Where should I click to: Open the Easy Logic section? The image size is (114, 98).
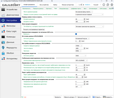point(10,31)
